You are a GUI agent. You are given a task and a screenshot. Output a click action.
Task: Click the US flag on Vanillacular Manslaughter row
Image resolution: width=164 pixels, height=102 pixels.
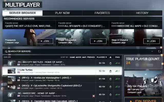(x=19, y=80)
